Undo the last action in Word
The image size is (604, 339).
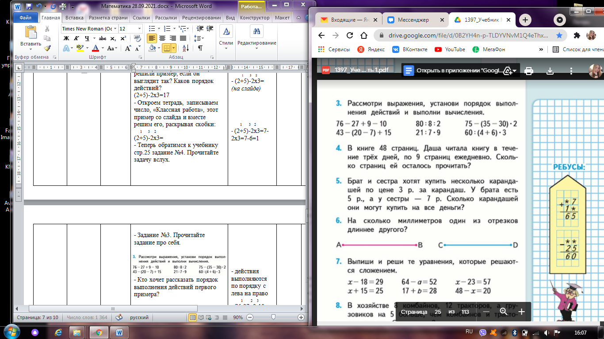click(x=38, y=7)
